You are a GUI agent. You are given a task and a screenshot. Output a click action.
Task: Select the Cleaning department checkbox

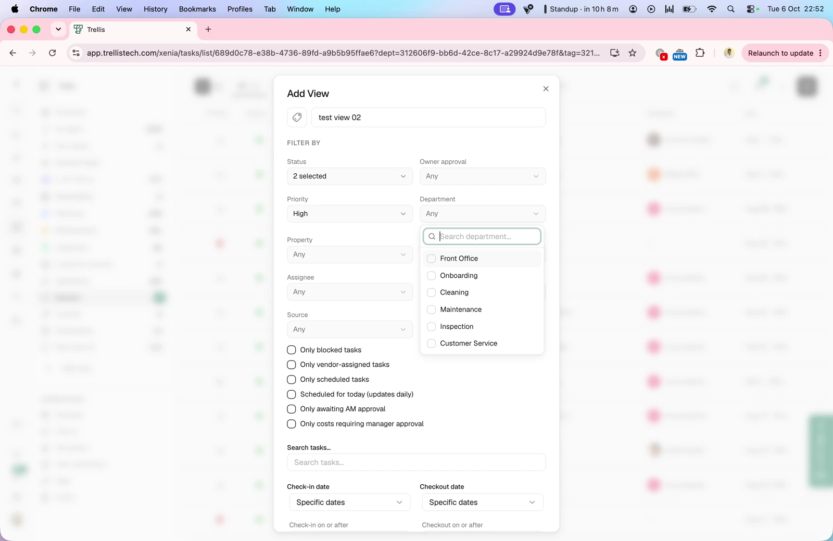[x=431, y=292]
